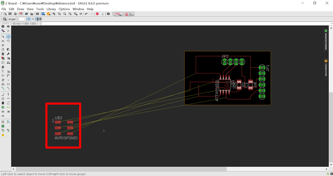
Task: Click the red Stop command icon
Action: 97,14
